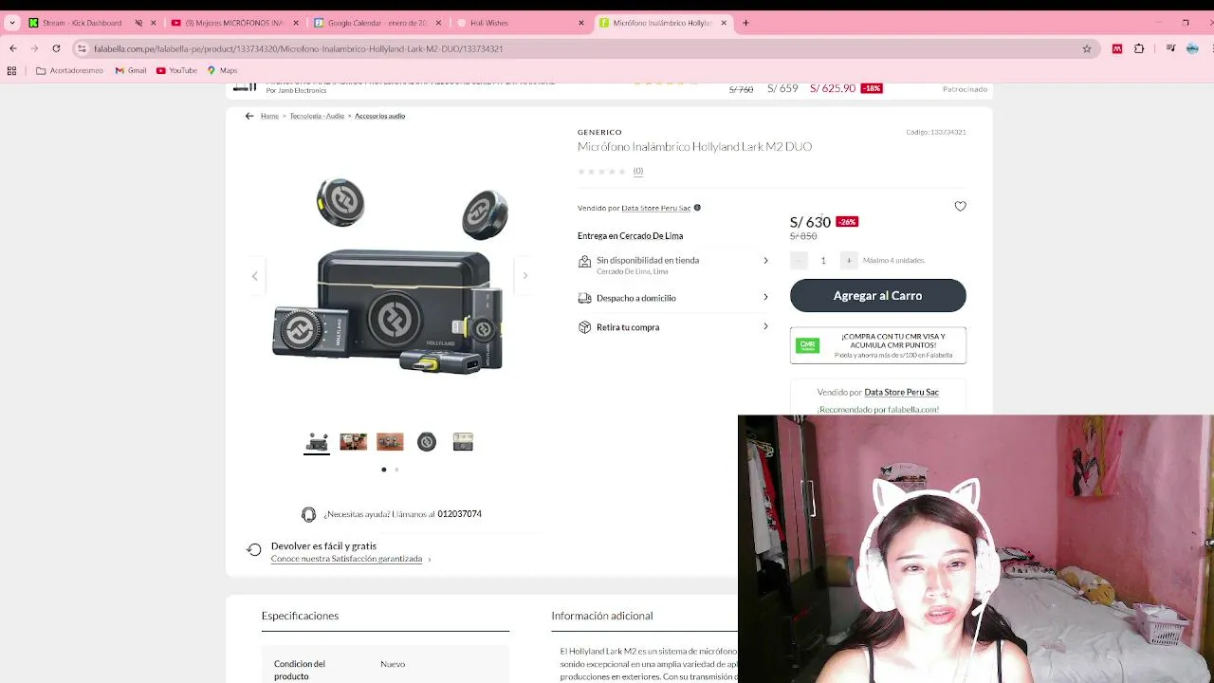Open Conoce nuestra Satisfacción garantizada link
The image size is (1214, 683).
click(x=346, y=559)
